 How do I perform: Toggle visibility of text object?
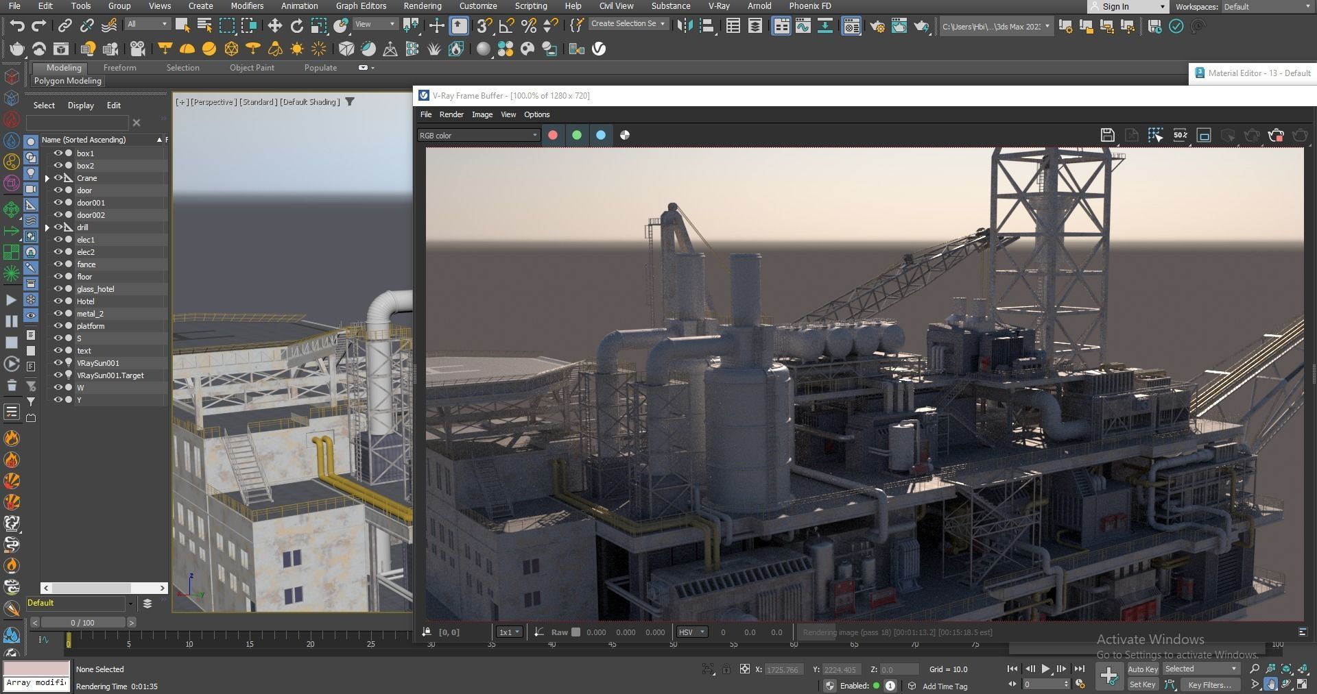[58, 351]
